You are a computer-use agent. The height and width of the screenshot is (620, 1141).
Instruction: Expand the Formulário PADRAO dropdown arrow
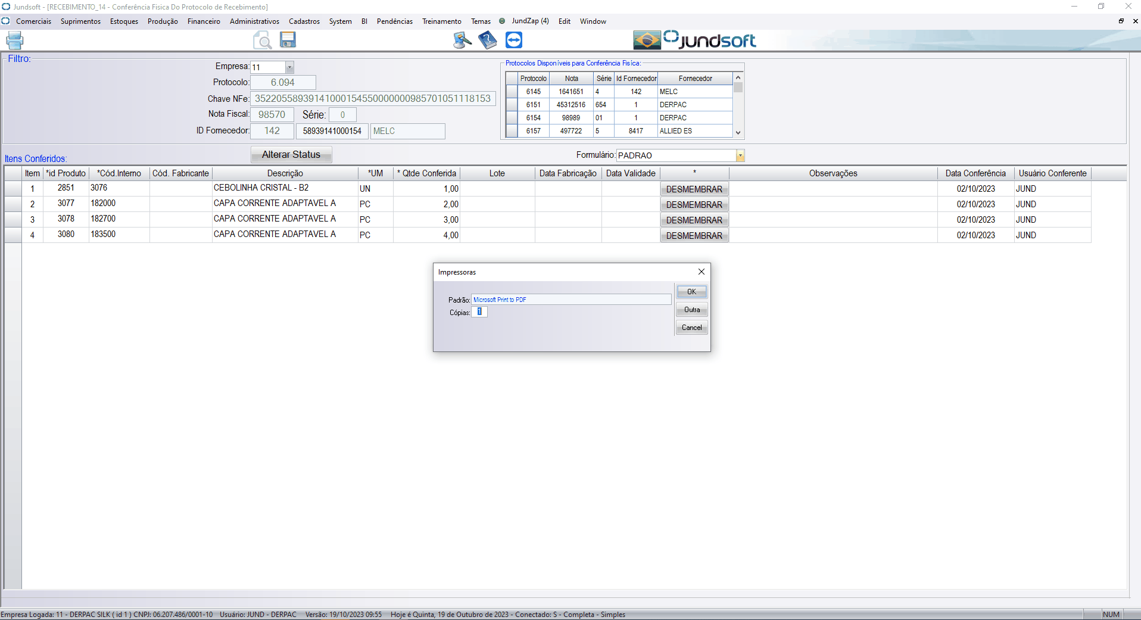[740, 155]
